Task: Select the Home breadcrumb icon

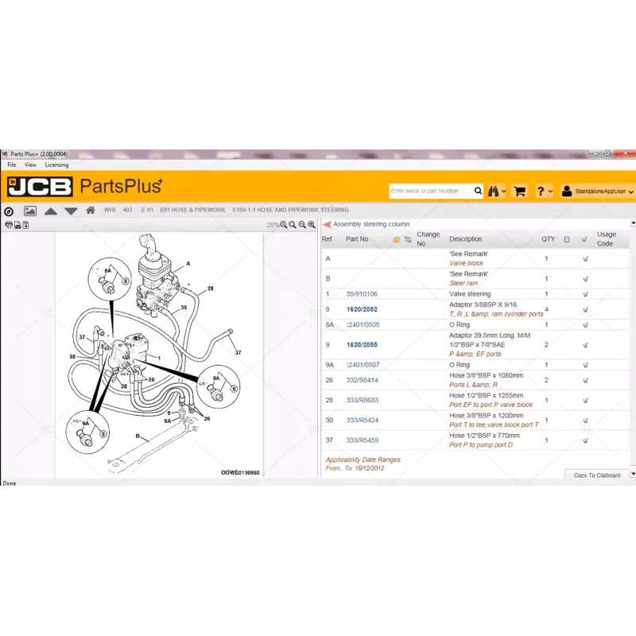Action: (90, 210)
